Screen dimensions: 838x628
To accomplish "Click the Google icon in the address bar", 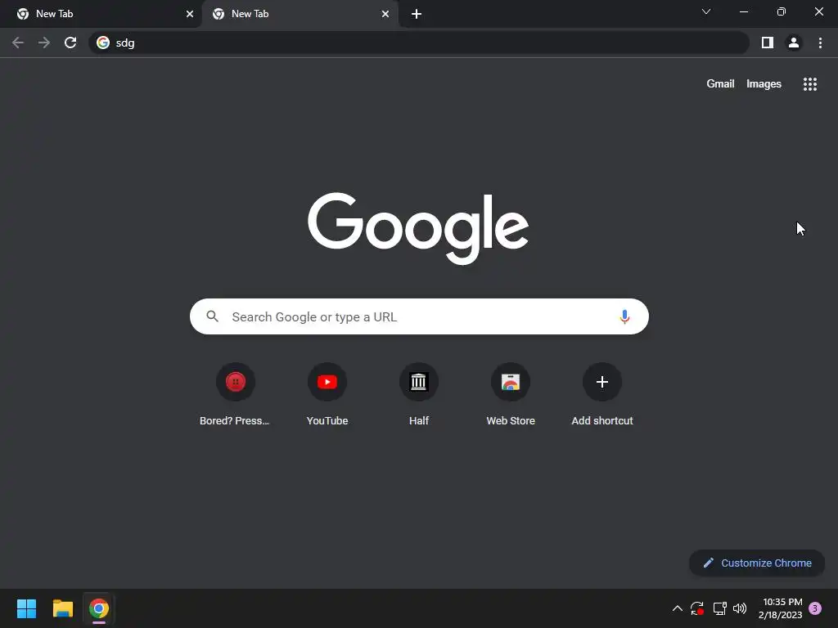I will 103,43.
